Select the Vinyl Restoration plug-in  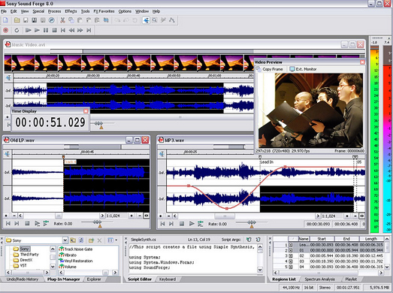[x=76, y=261]
